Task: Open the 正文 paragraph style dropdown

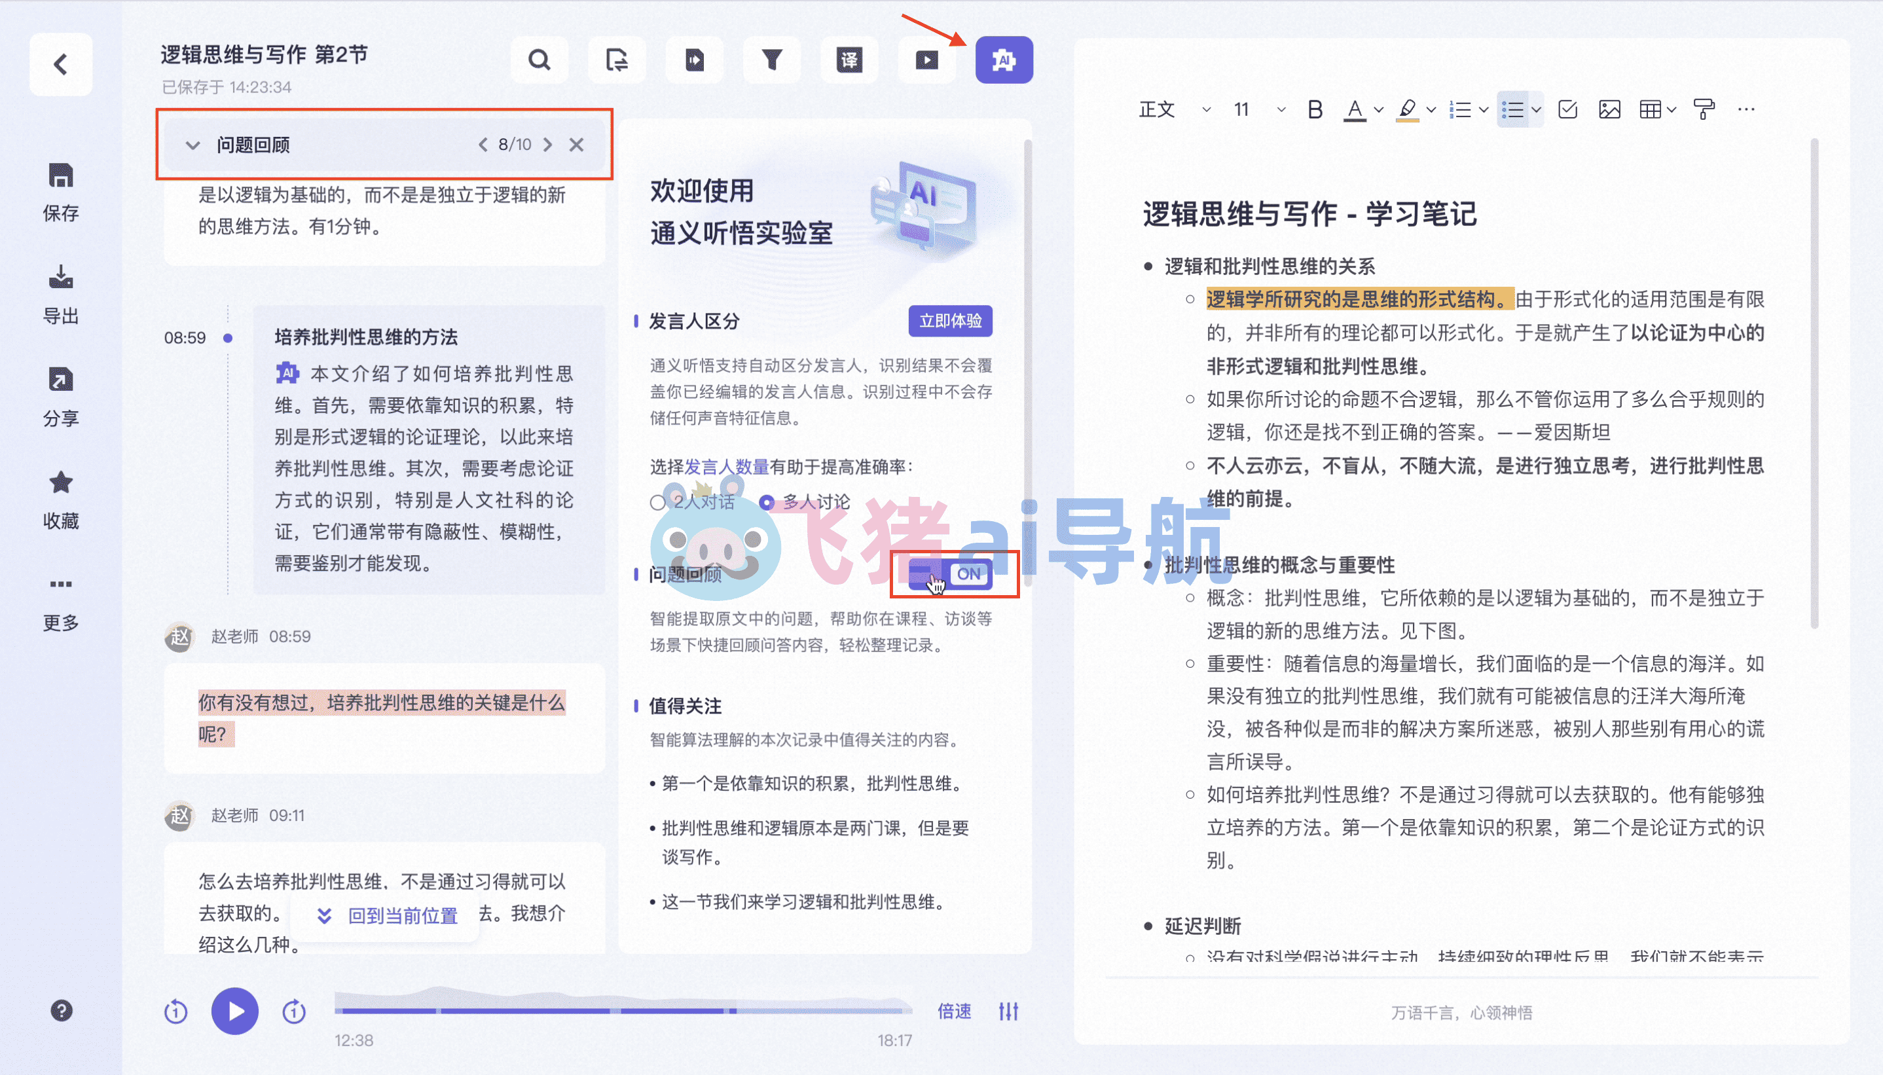Action: pos(1175,110)
